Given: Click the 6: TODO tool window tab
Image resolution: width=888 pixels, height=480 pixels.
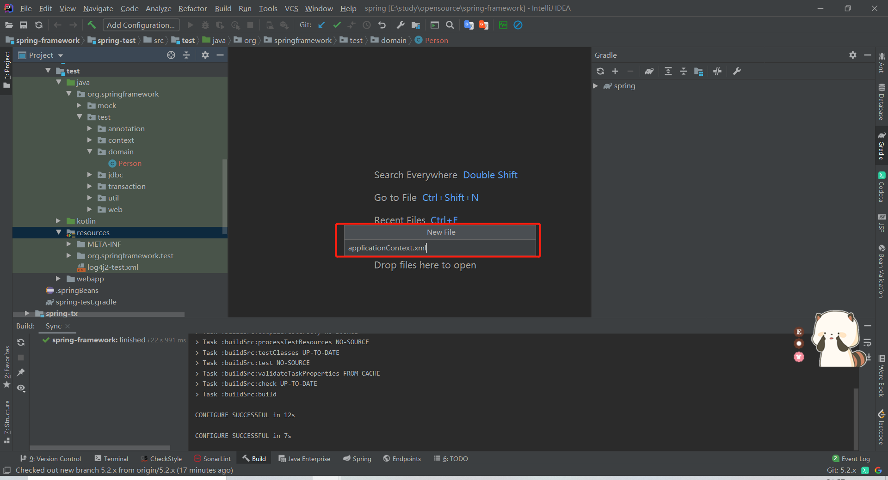Looking at the screenshot, I should click(451, 459).
